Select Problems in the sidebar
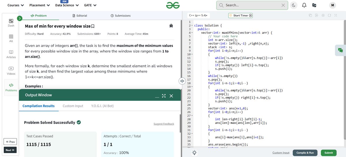The height and width of the screenshot is (157, 346). point(11,87)
